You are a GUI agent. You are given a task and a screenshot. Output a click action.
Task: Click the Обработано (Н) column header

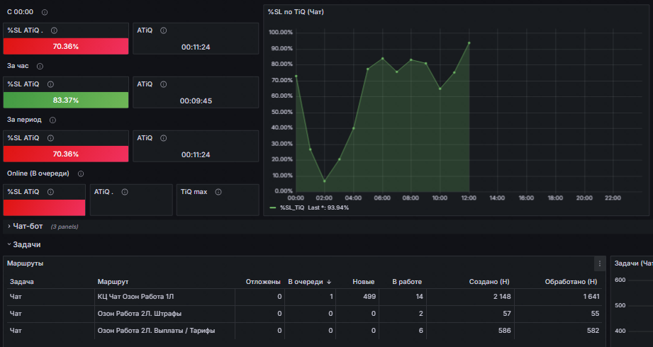571,282
